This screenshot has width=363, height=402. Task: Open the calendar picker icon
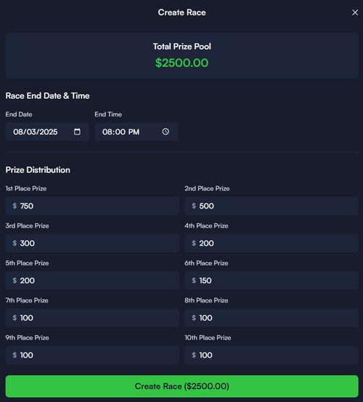point(77,132)
